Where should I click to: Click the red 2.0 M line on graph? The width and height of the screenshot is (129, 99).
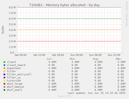coord(69,41)
